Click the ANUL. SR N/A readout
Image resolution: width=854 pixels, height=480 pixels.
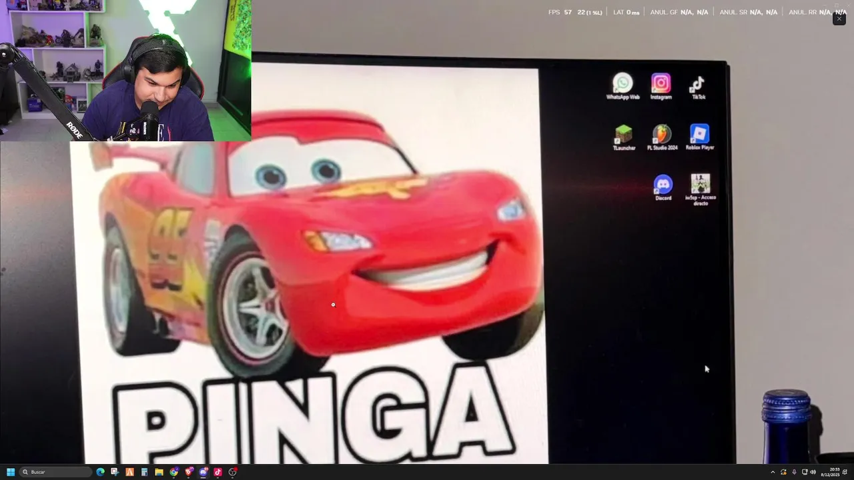click(749, 12)
